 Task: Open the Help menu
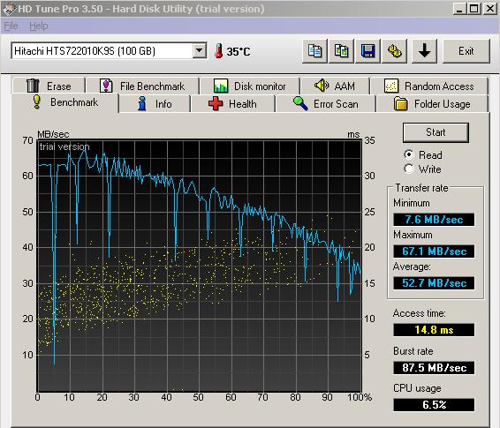pos(39,26)
